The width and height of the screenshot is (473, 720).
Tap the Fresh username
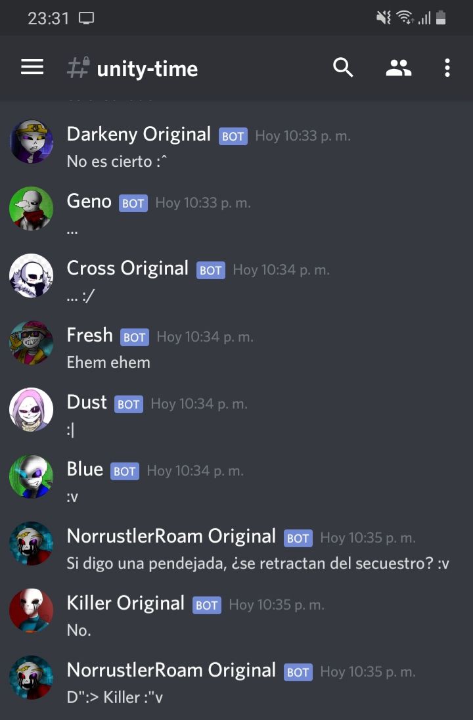pyautogui.click(x=89, y=335)
